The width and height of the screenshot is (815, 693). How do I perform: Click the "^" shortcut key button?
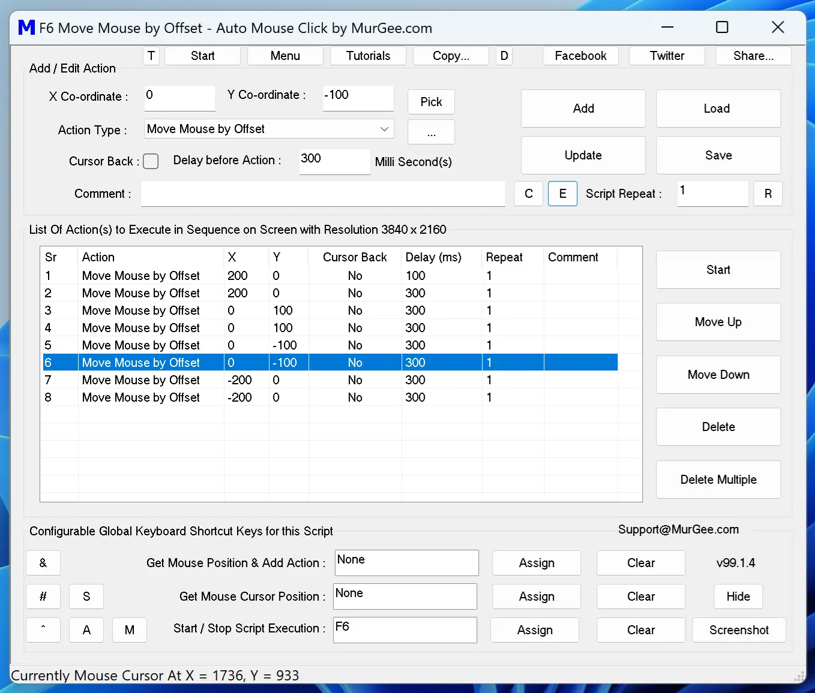pyautogui.click(x=43, y=630)
